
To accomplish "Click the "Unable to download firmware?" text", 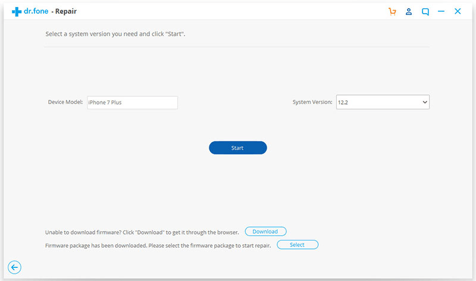I will point(142,232).
